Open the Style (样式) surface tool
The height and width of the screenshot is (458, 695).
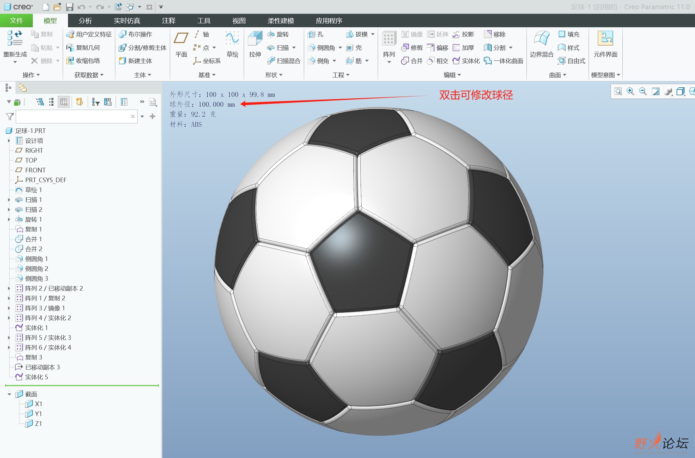[x=569, y=48]
